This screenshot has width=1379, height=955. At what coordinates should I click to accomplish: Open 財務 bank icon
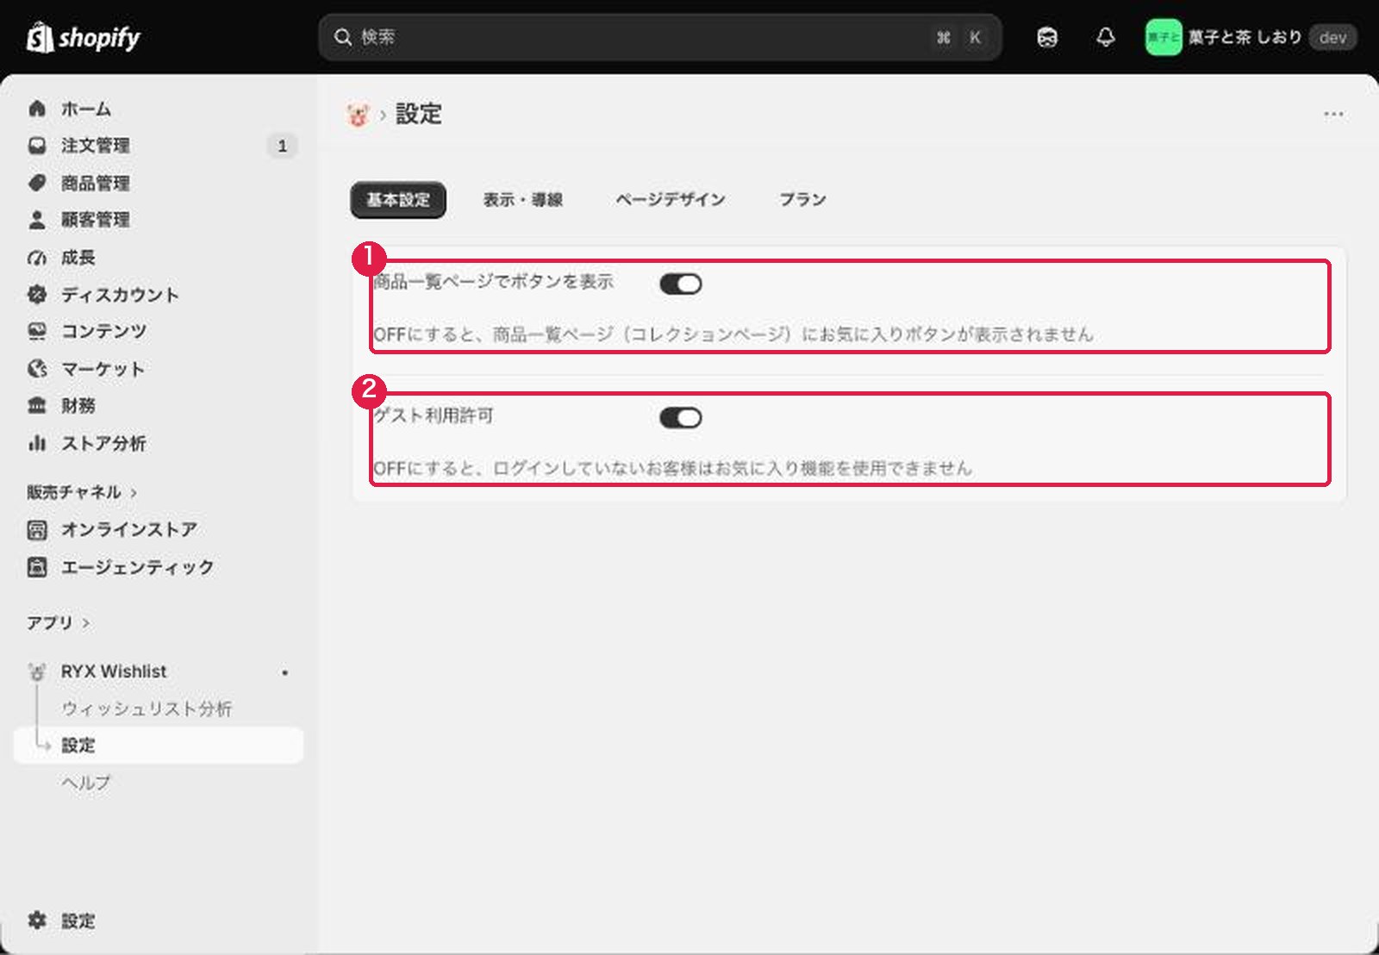(37, 405)
